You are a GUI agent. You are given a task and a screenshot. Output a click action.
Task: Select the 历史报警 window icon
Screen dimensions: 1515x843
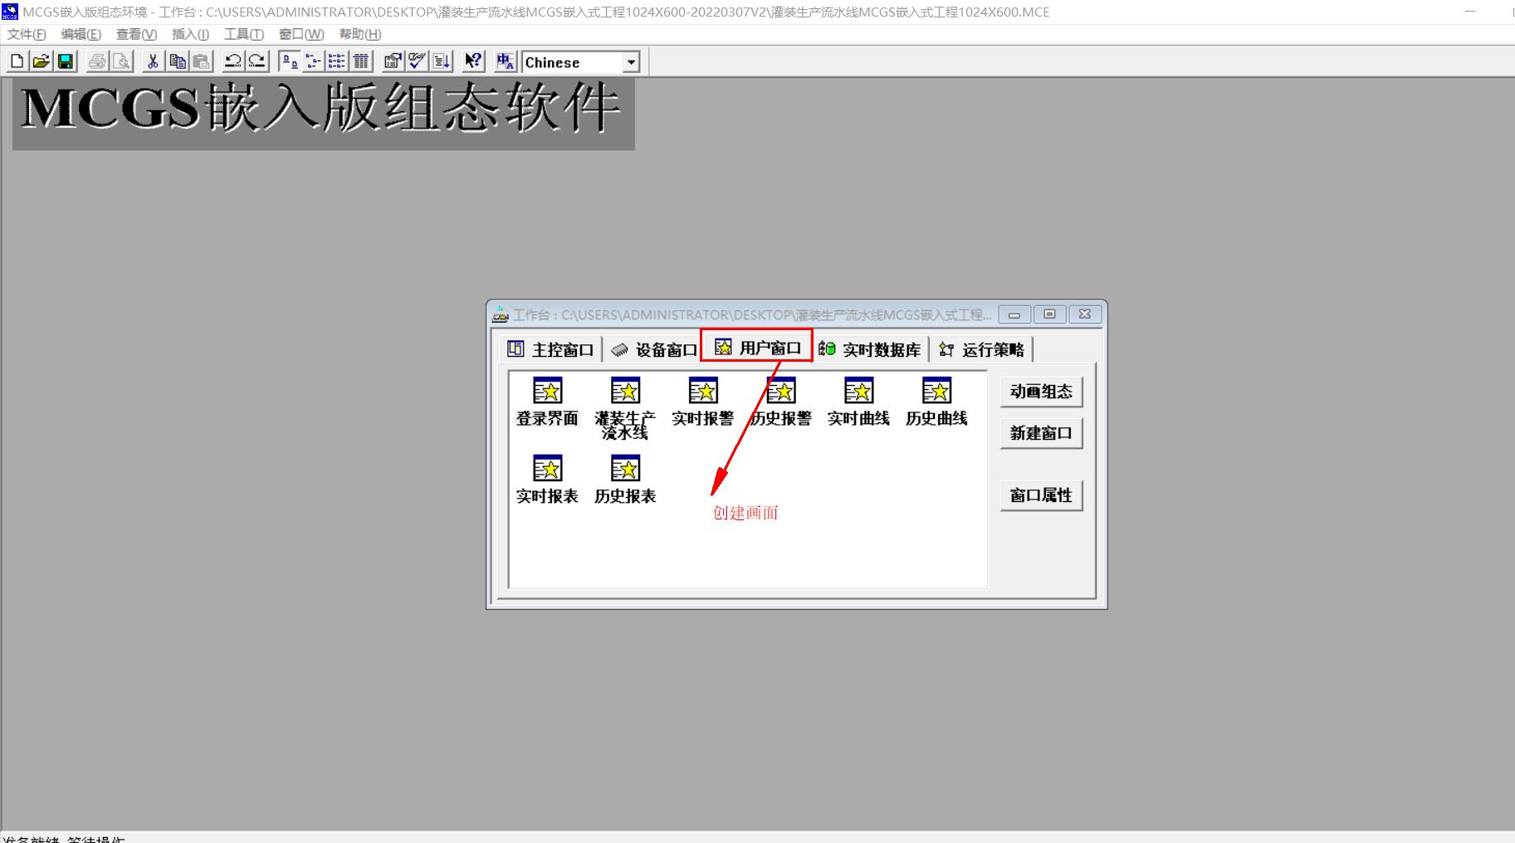(781, 402)
